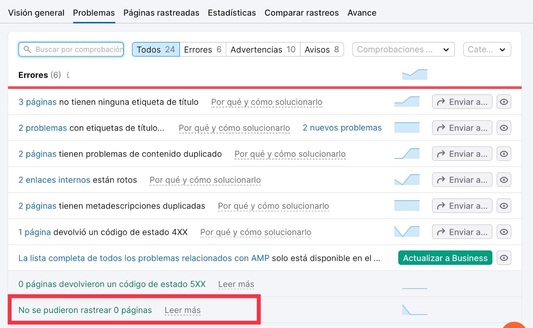
Task: Open 2 páginas link for metadescripciones duplicadas
Action: click(x=37, y=206)
